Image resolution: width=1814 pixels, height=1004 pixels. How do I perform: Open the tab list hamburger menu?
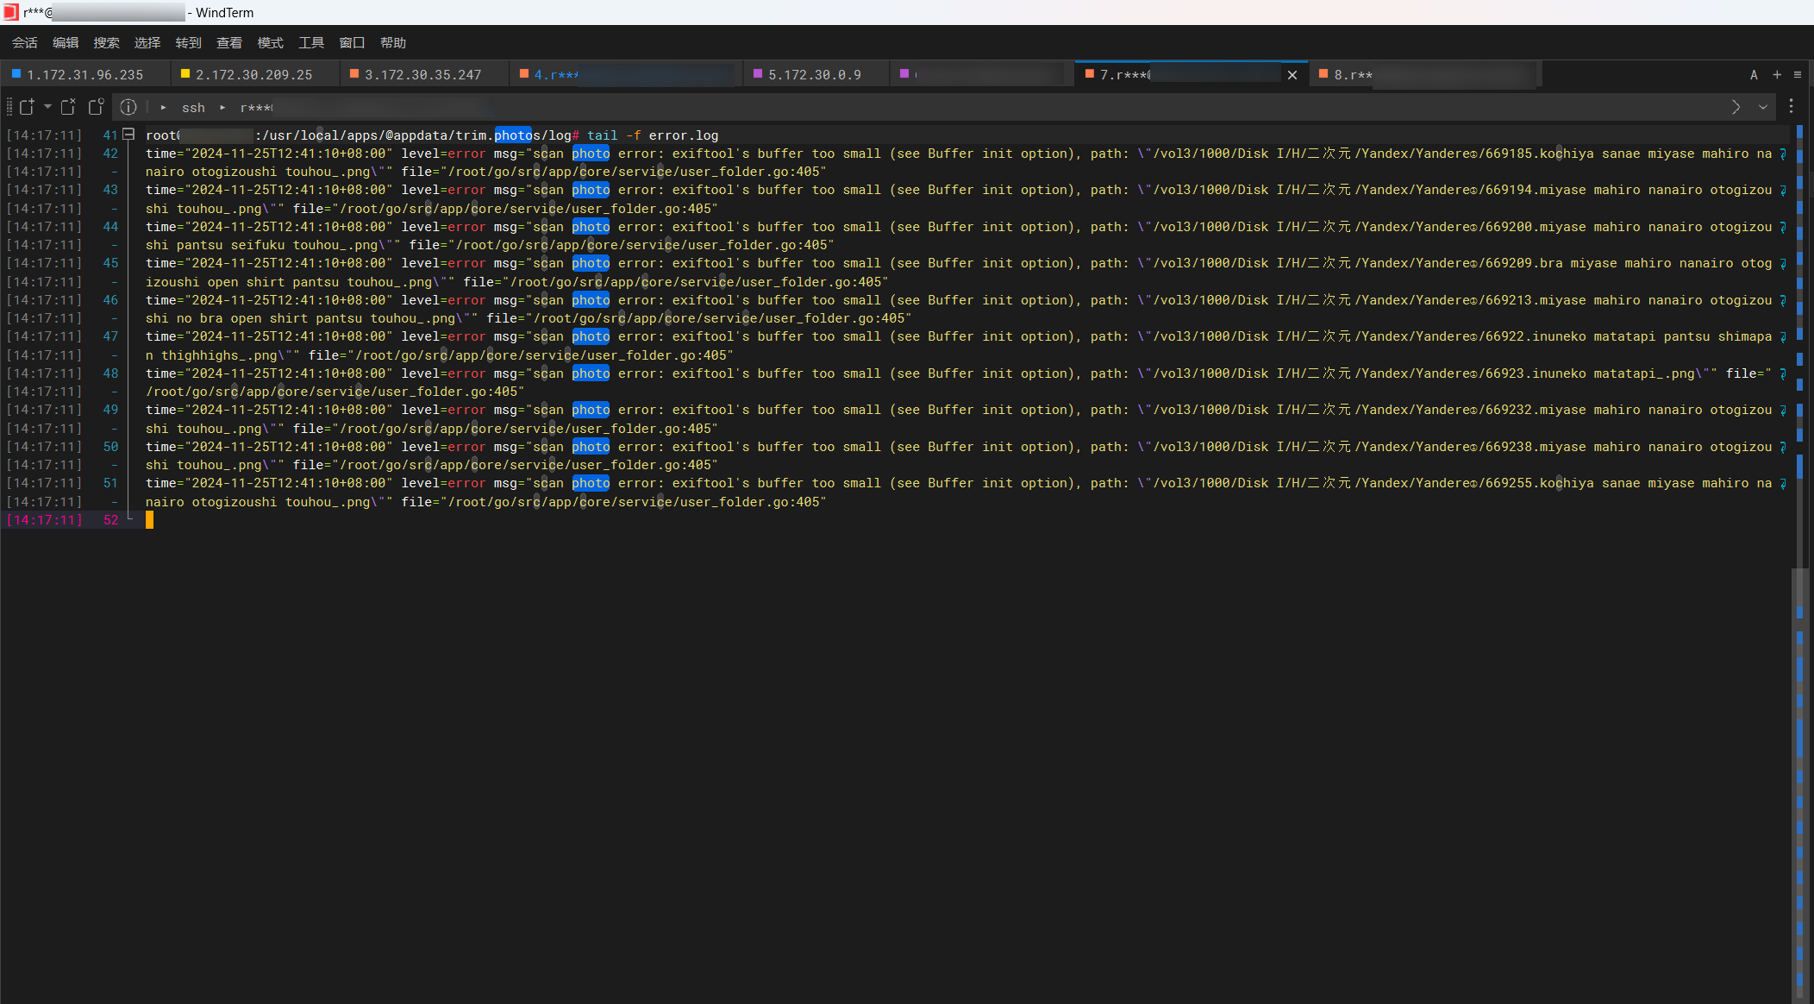point(1798,74)
